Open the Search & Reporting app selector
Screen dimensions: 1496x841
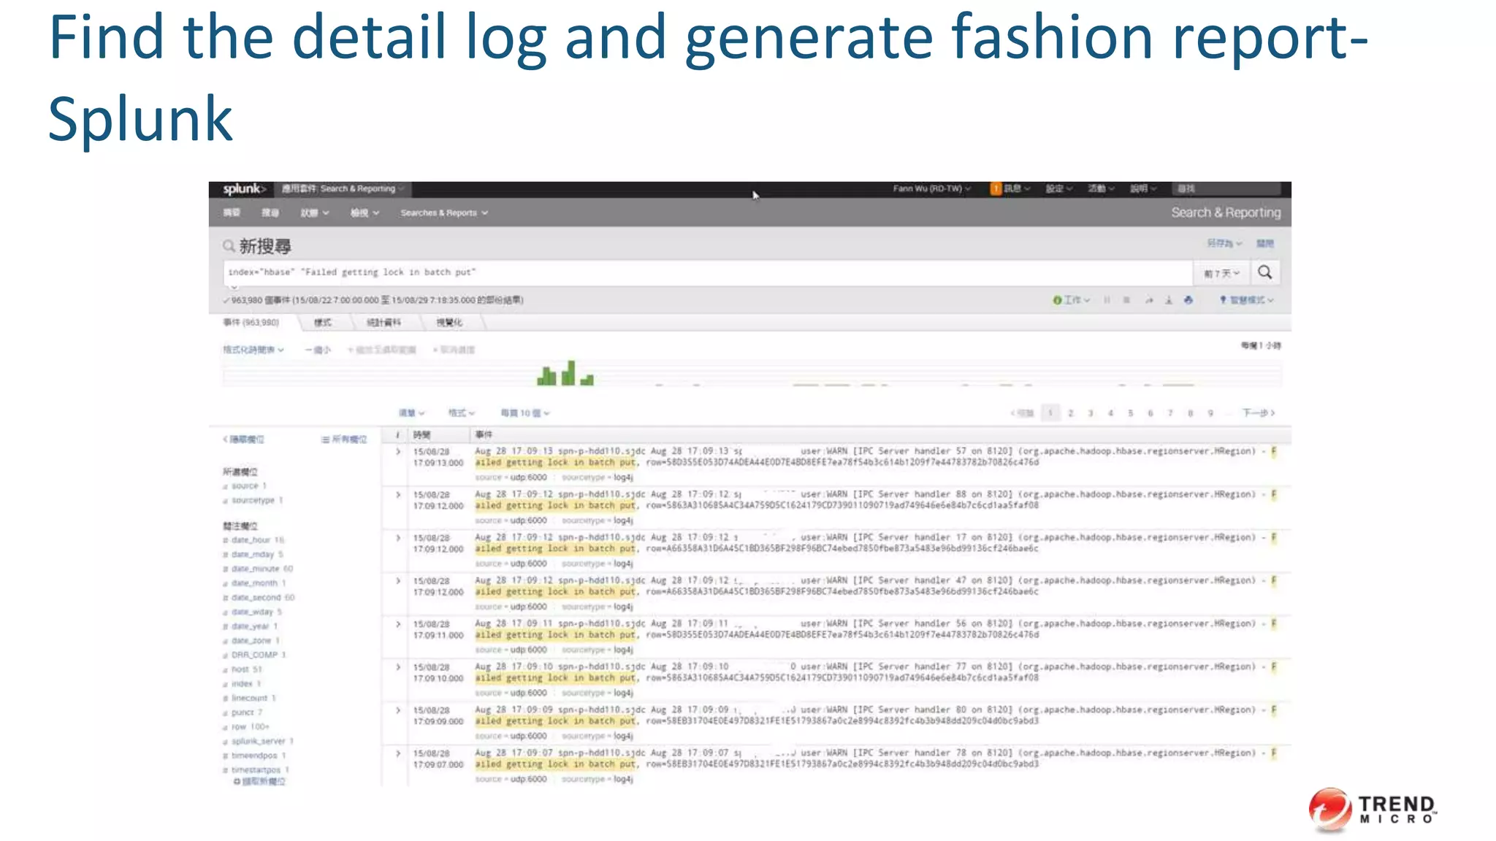[x=343, y=188]
